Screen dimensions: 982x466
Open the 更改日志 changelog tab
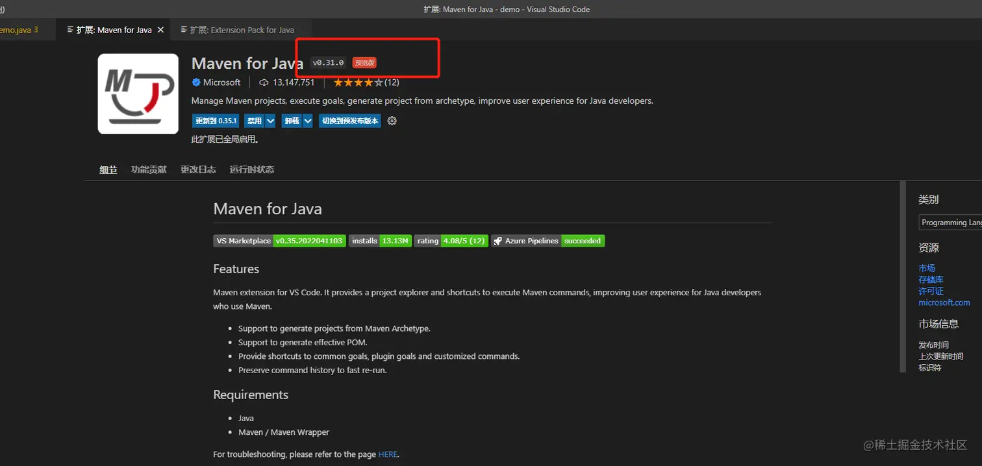[198, 169]
